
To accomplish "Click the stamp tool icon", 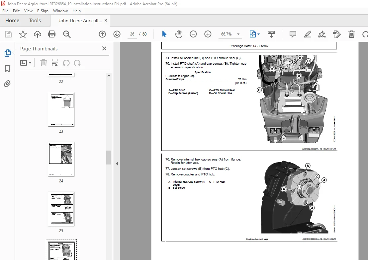I will [336, 34].
